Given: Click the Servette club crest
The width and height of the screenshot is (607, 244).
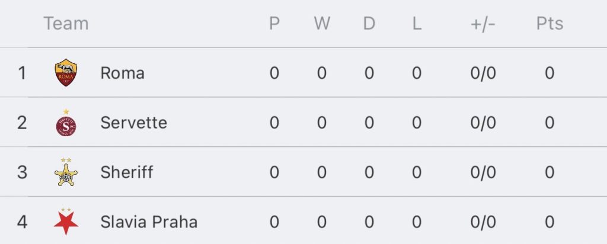Looking at the screenshot, I should [66, 123].
